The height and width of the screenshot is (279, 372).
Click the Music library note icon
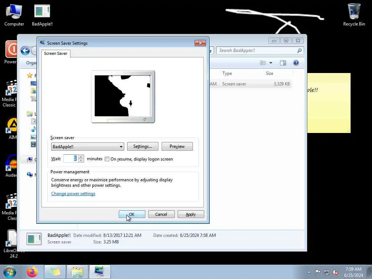tap(33, 129)
